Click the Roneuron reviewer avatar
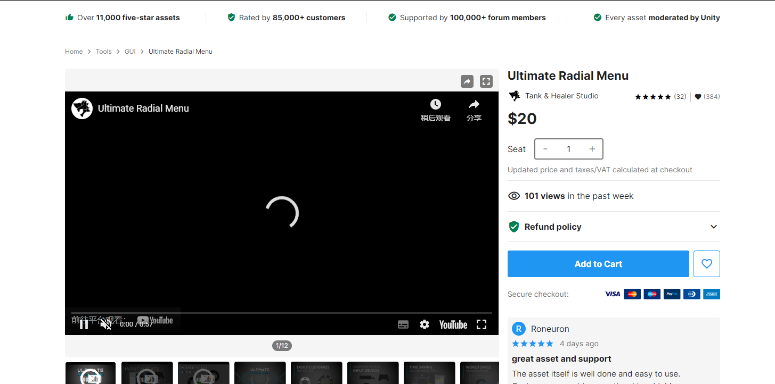This screenshot has width=775, height=384. (x=519, y=329)
